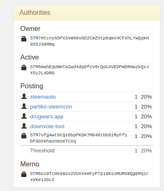Click the Threshold row label

coord(42,151)
